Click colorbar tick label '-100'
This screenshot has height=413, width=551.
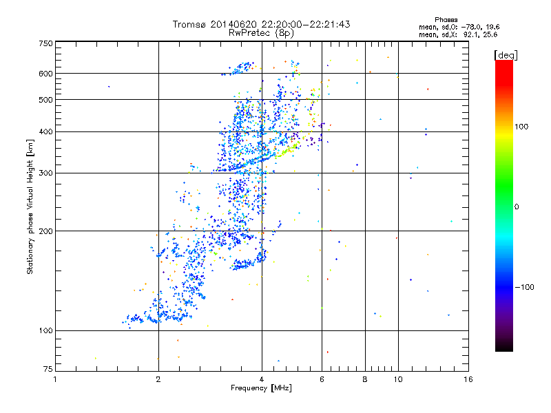coord(524,287)
